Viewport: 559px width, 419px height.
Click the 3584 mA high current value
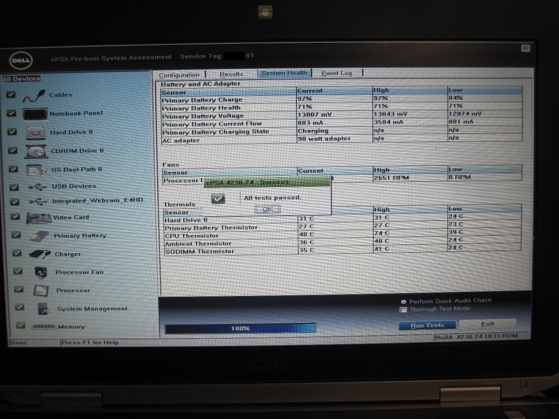click(x=389, y=122)
